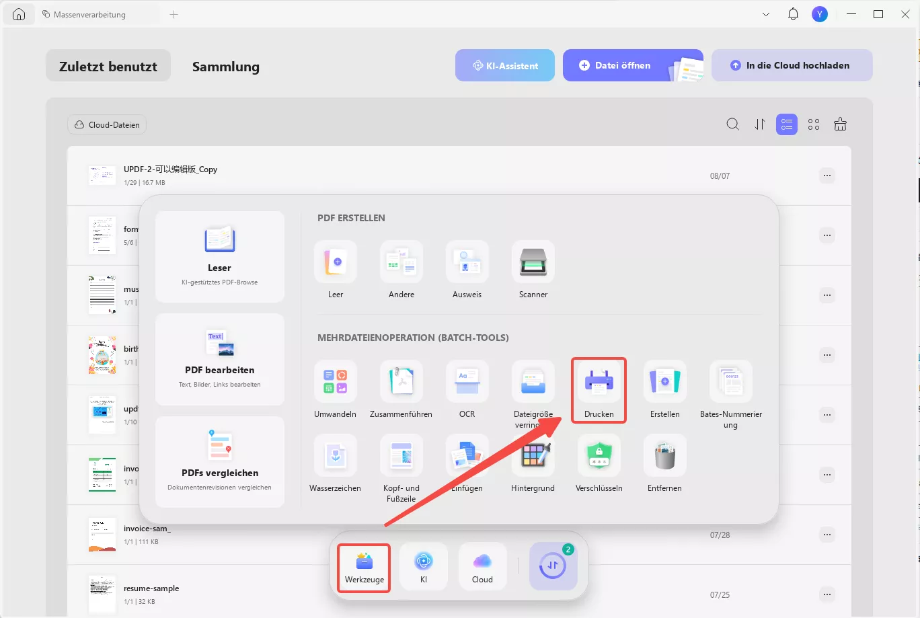The height and width of the screenshot is (618, 920).
Task: Open more options for the birth file row
Action: tap(827, 355)
